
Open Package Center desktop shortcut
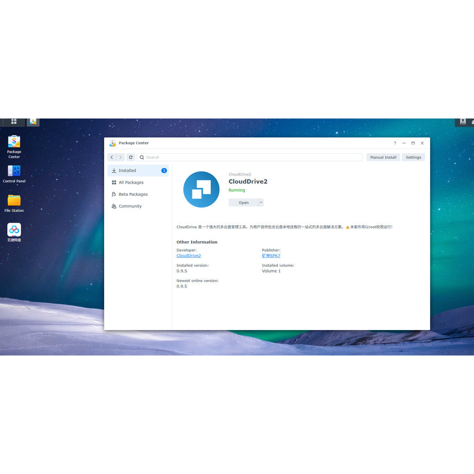pos(14,147)
